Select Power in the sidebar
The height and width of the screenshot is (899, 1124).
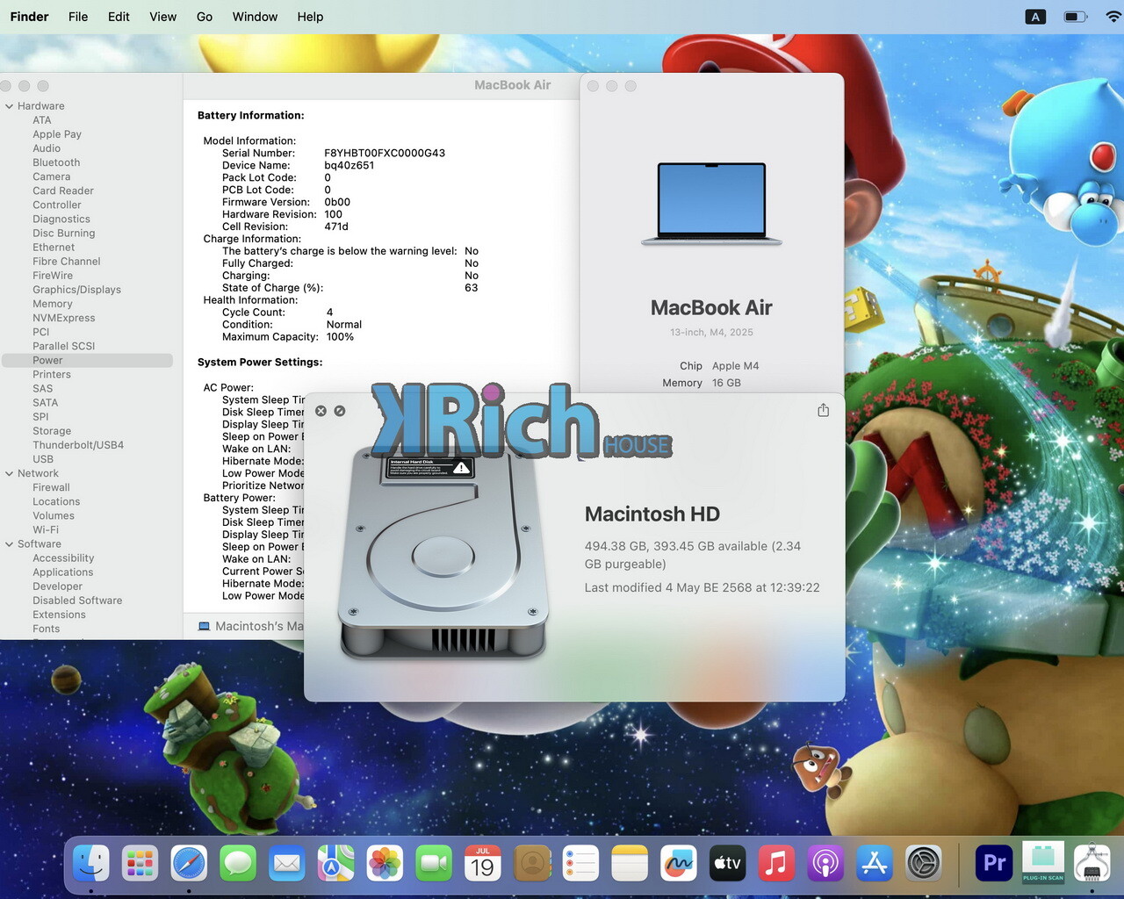pos(88,360)
